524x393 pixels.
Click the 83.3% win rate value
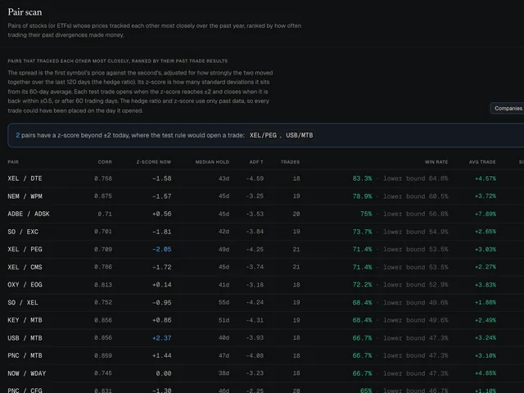pos(362,178)
